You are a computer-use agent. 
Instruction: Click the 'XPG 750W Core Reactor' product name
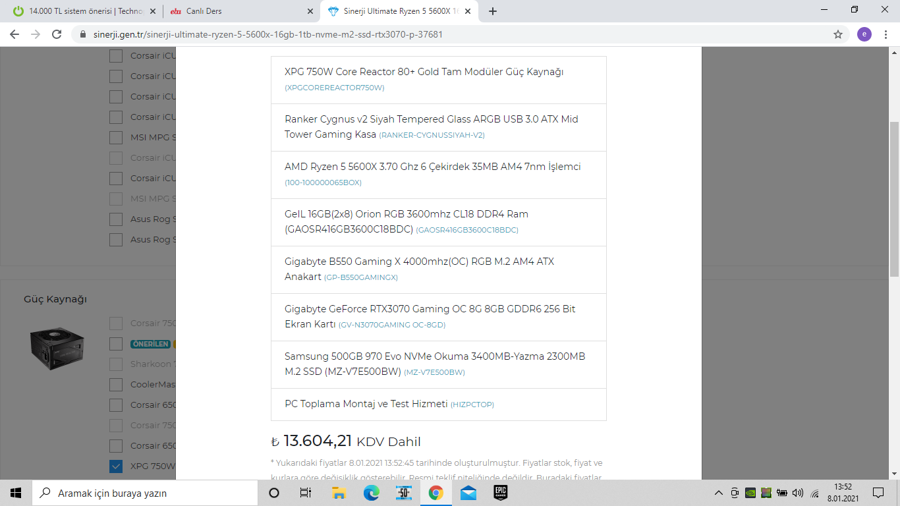click(424, 72)
